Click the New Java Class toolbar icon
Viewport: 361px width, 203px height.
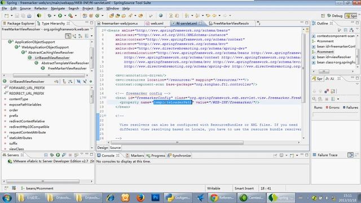coord(98,16)
